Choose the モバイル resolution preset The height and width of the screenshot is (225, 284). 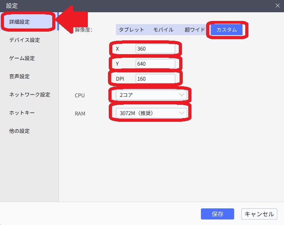click(x=163, y=30)
